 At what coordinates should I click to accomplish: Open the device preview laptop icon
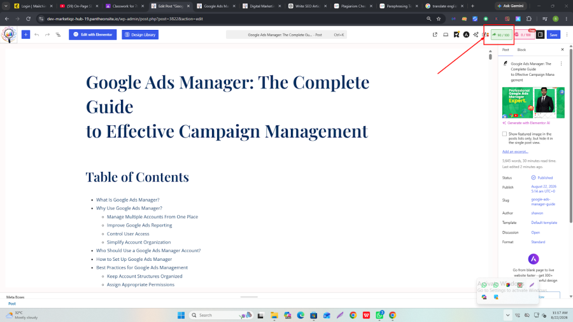click(446, 35)
